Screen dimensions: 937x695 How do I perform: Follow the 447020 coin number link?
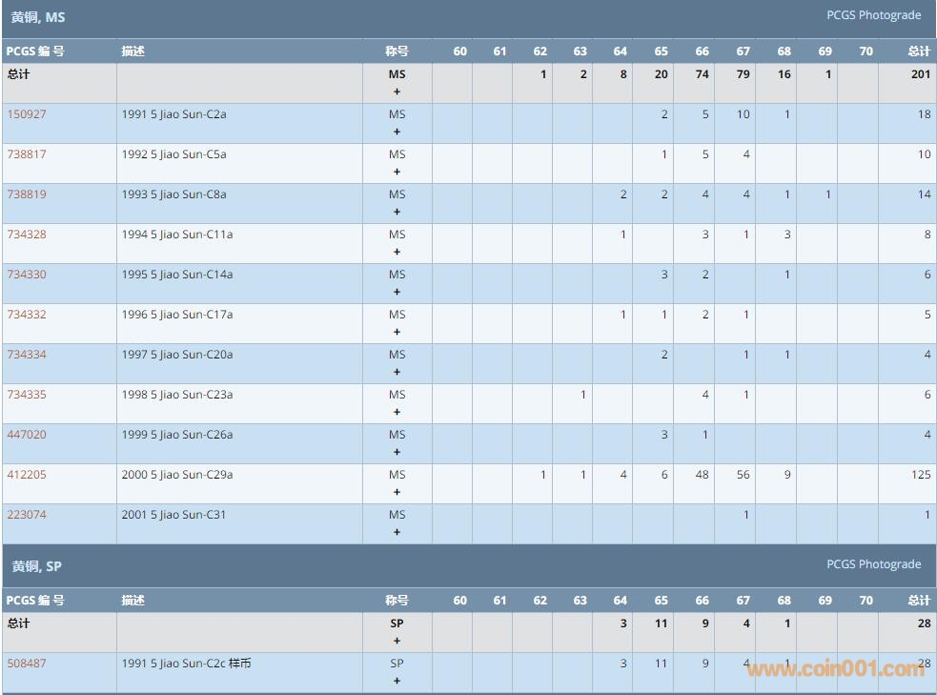coord(27,435)
